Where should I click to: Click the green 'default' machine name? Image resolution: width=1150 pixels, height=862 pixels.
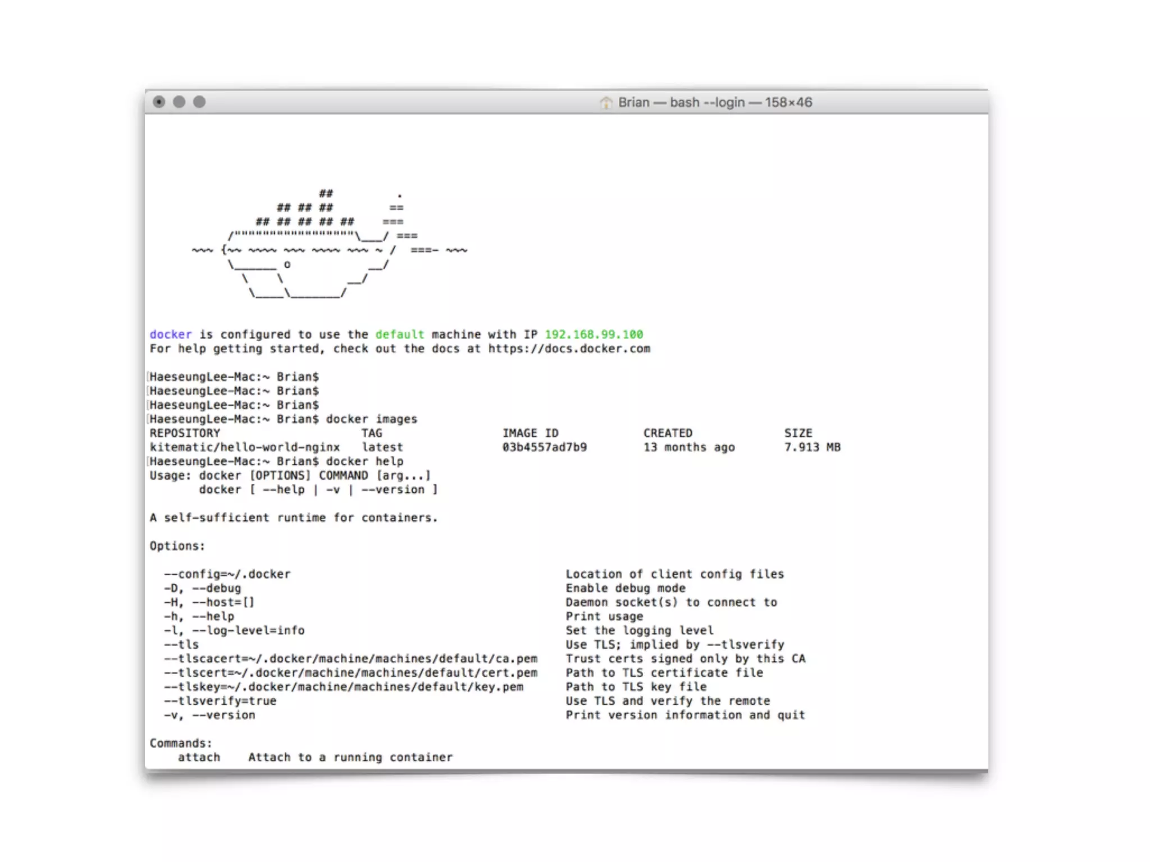399,334
